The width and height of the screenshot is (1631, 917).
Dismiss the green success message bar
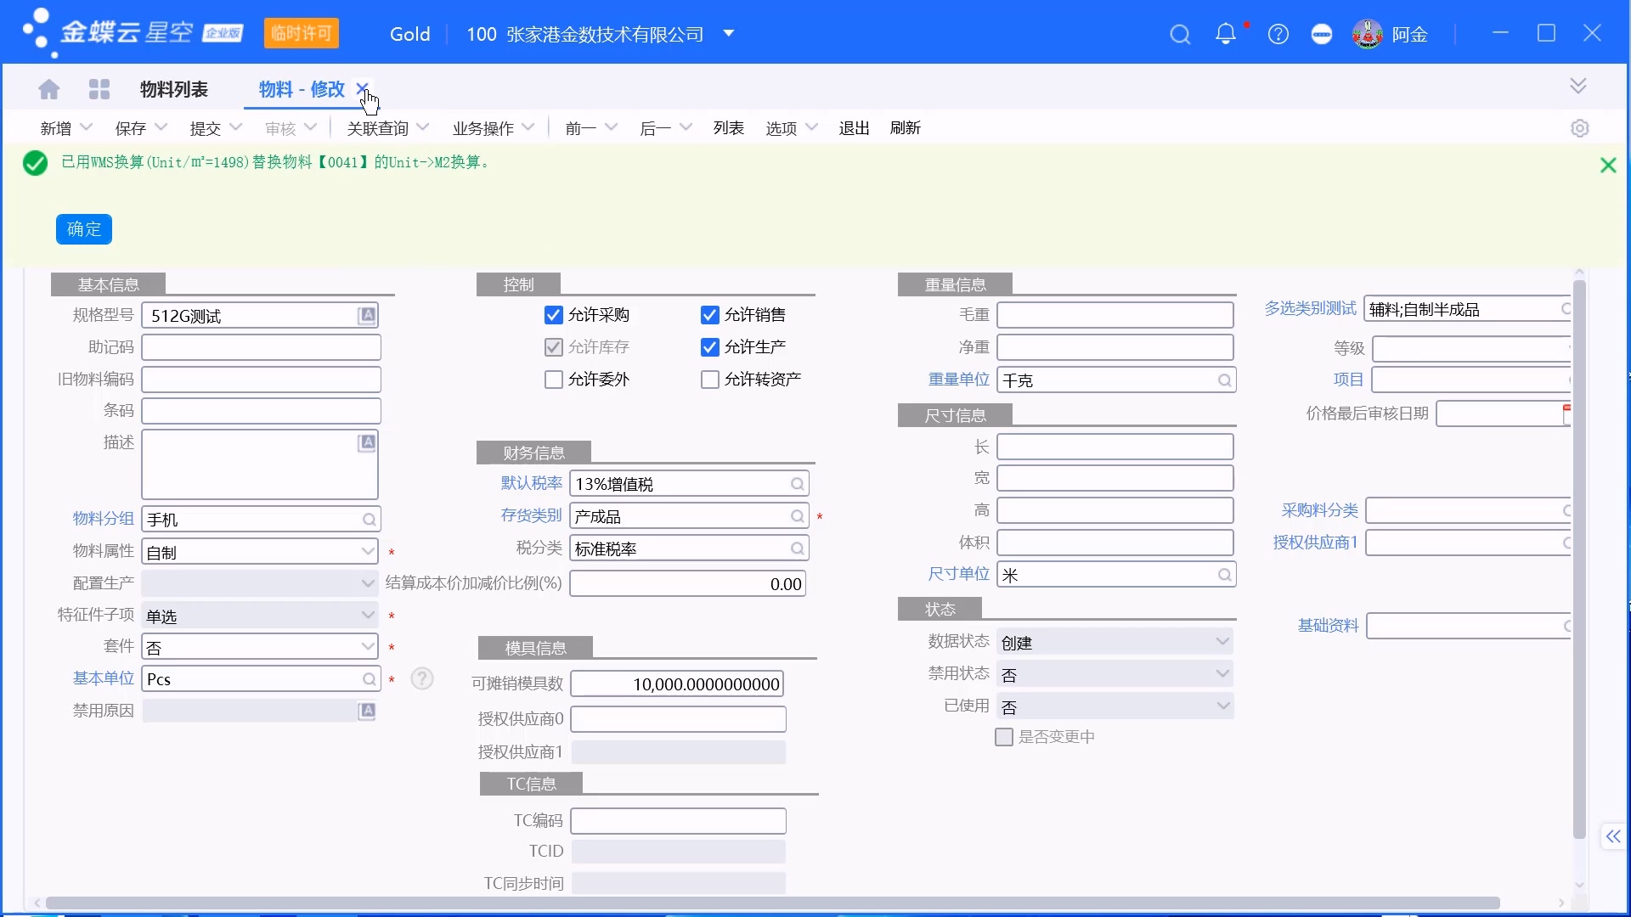pyautogui.click(x=1608, y=165)
